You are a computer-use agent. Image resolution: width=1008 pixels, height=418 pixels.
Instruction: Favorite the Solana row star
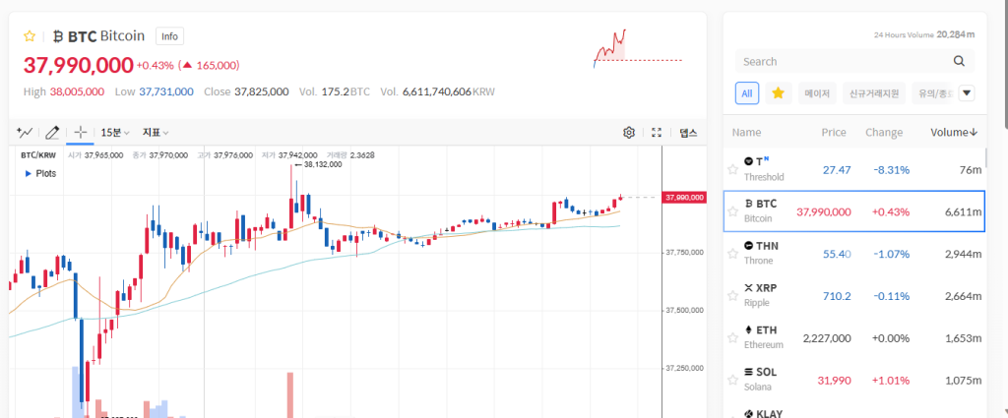pos(732,380)
